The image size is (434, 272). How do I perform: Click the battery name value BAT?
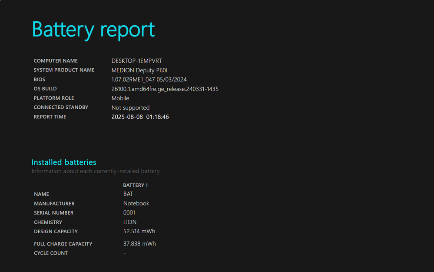coord(128,194)
